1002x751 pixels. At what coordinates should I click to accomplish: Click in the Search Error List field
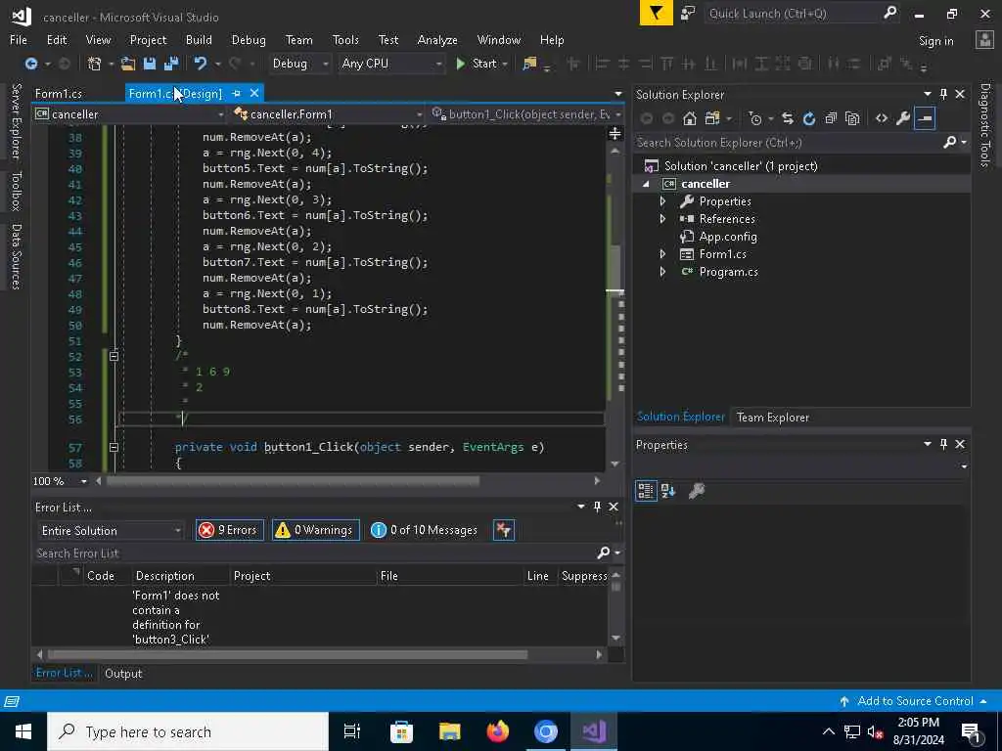(313, 553)
